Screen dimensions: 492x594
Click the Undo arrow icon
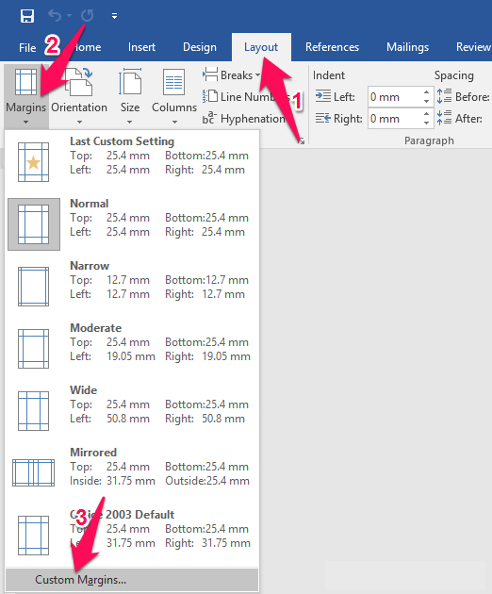coord(55,15)
